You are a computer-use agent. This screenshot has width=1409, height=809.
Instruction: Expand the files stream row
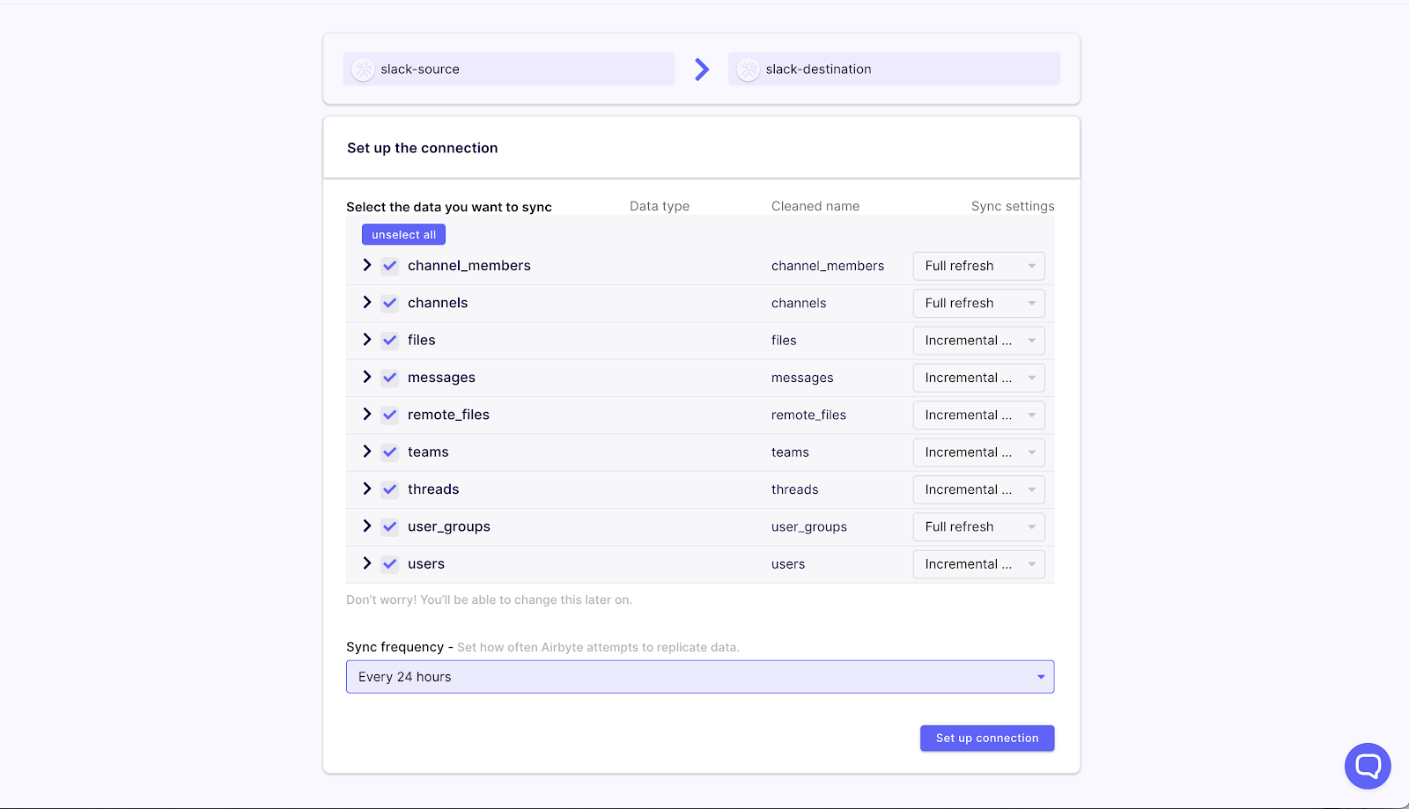pos(366,340)
